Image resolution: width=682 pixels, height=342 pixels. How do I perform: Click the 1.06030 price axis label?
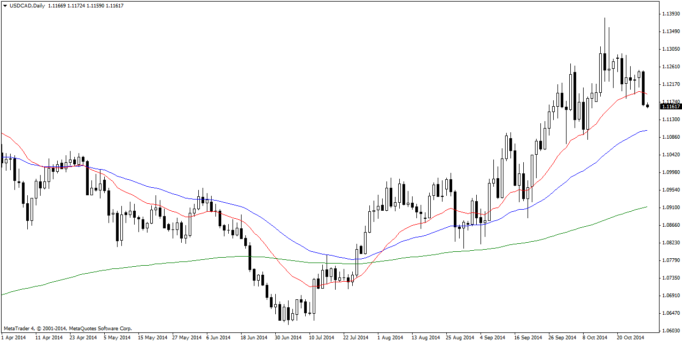[671, 331]
